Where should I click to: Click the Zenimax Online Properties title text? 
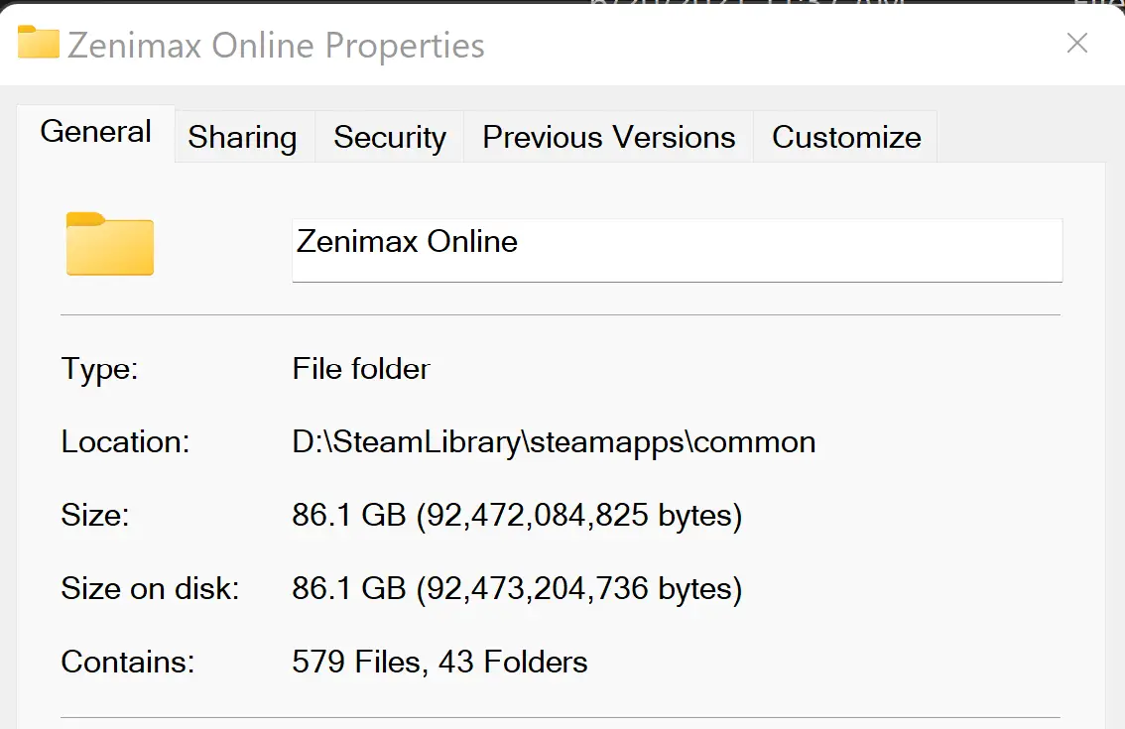[276, 46]
